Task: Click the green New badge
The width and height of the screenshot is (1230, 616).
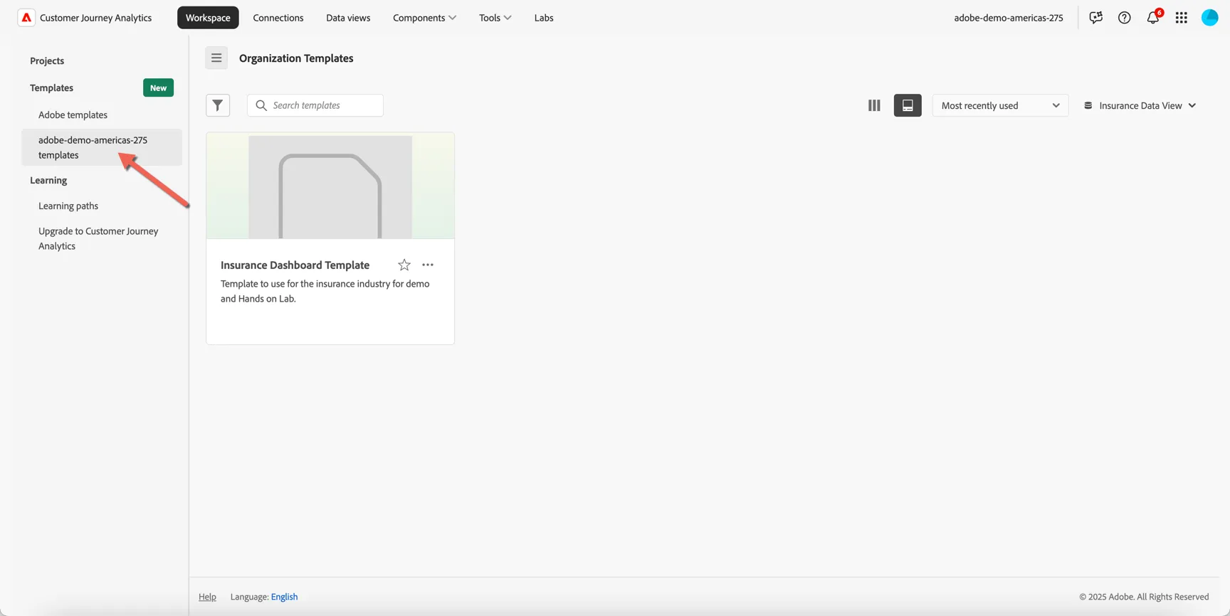Action: (158, 88)
